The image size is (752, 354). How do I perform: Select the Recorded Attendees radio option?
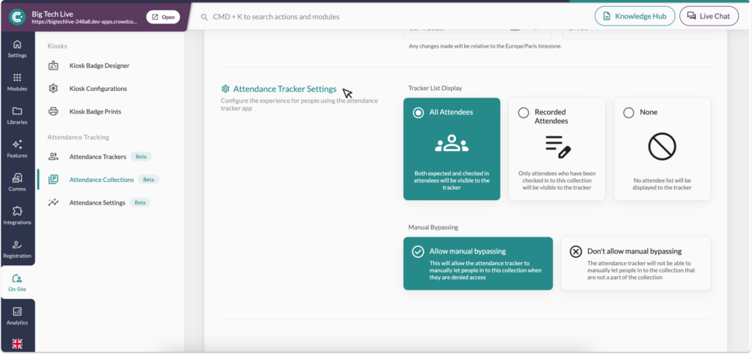tap(524, 112)
